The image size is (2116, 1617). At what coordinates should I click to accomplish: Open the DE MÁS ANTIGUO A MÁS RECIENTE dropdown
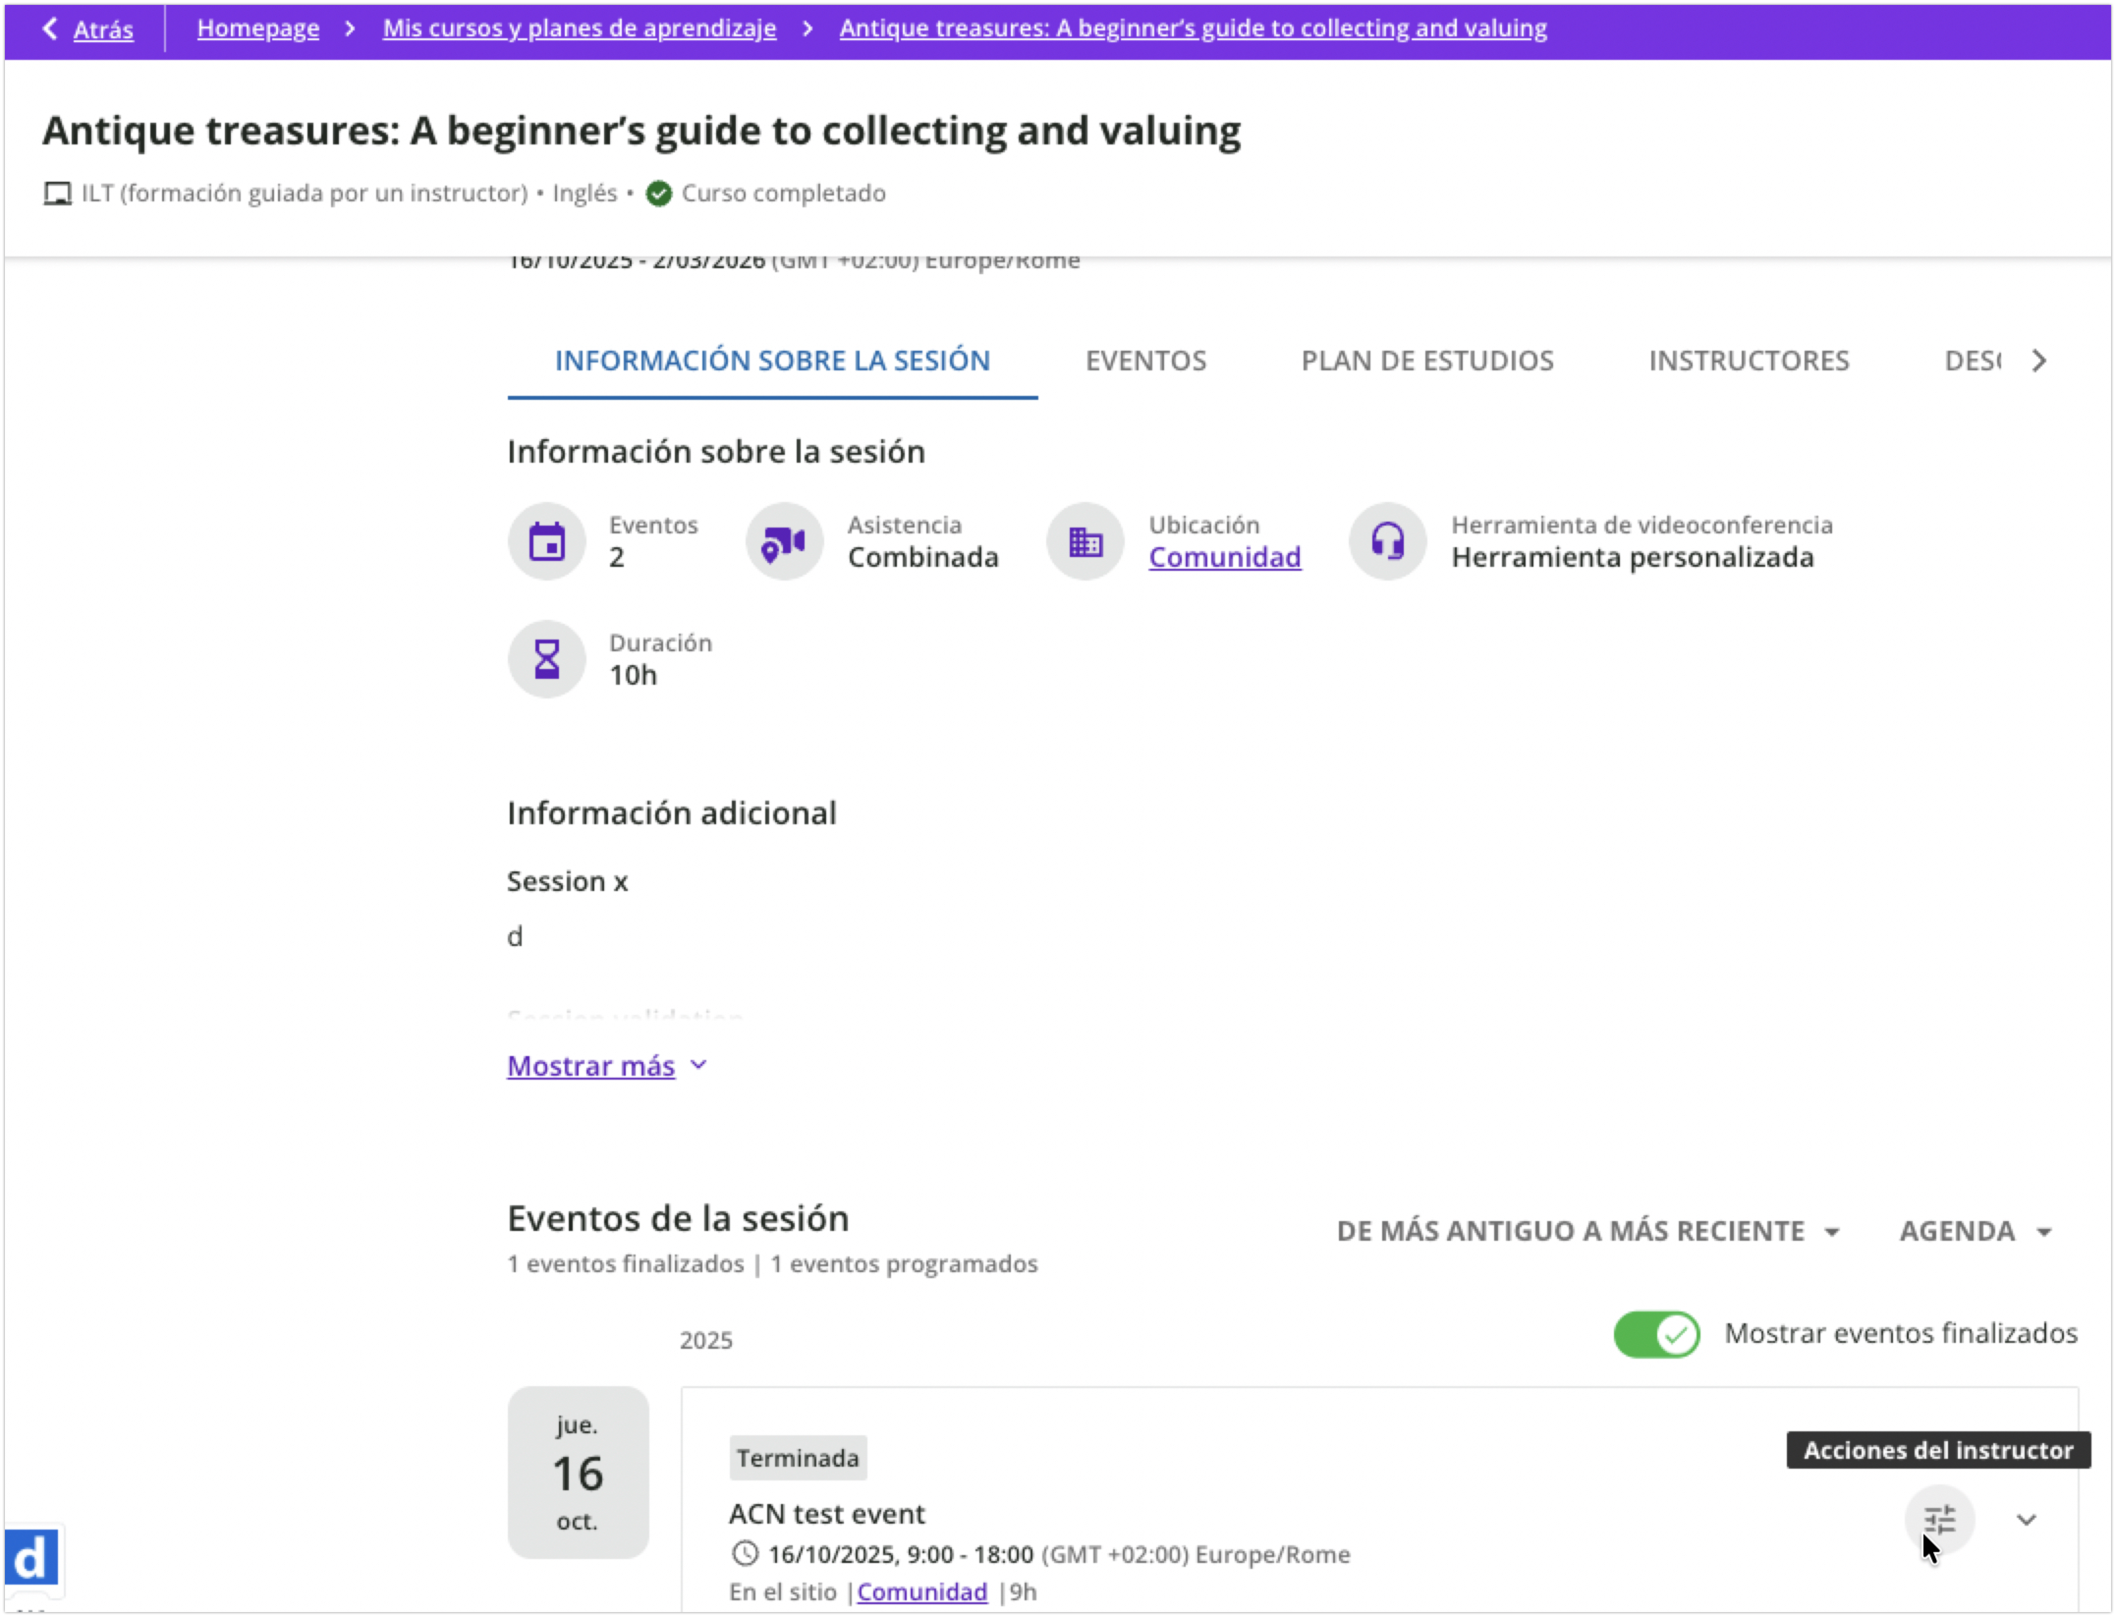pyautogui.click(x=1587, y=1231)
